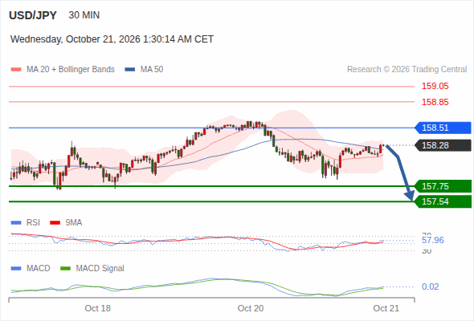Image resolution: width=474 pixels, height=321 pixels.
Task: Click the MA 20 + Bollinger Bands legend label
Action: (x=71, y=70)
